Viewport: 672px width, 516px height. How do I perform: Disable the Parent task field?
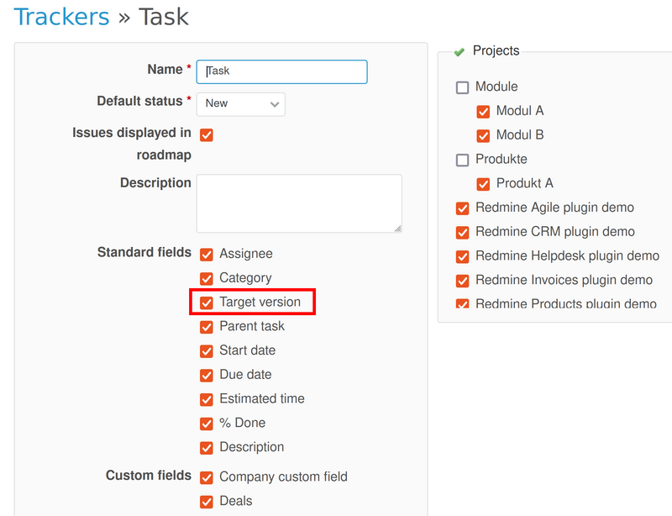[207, 327]
